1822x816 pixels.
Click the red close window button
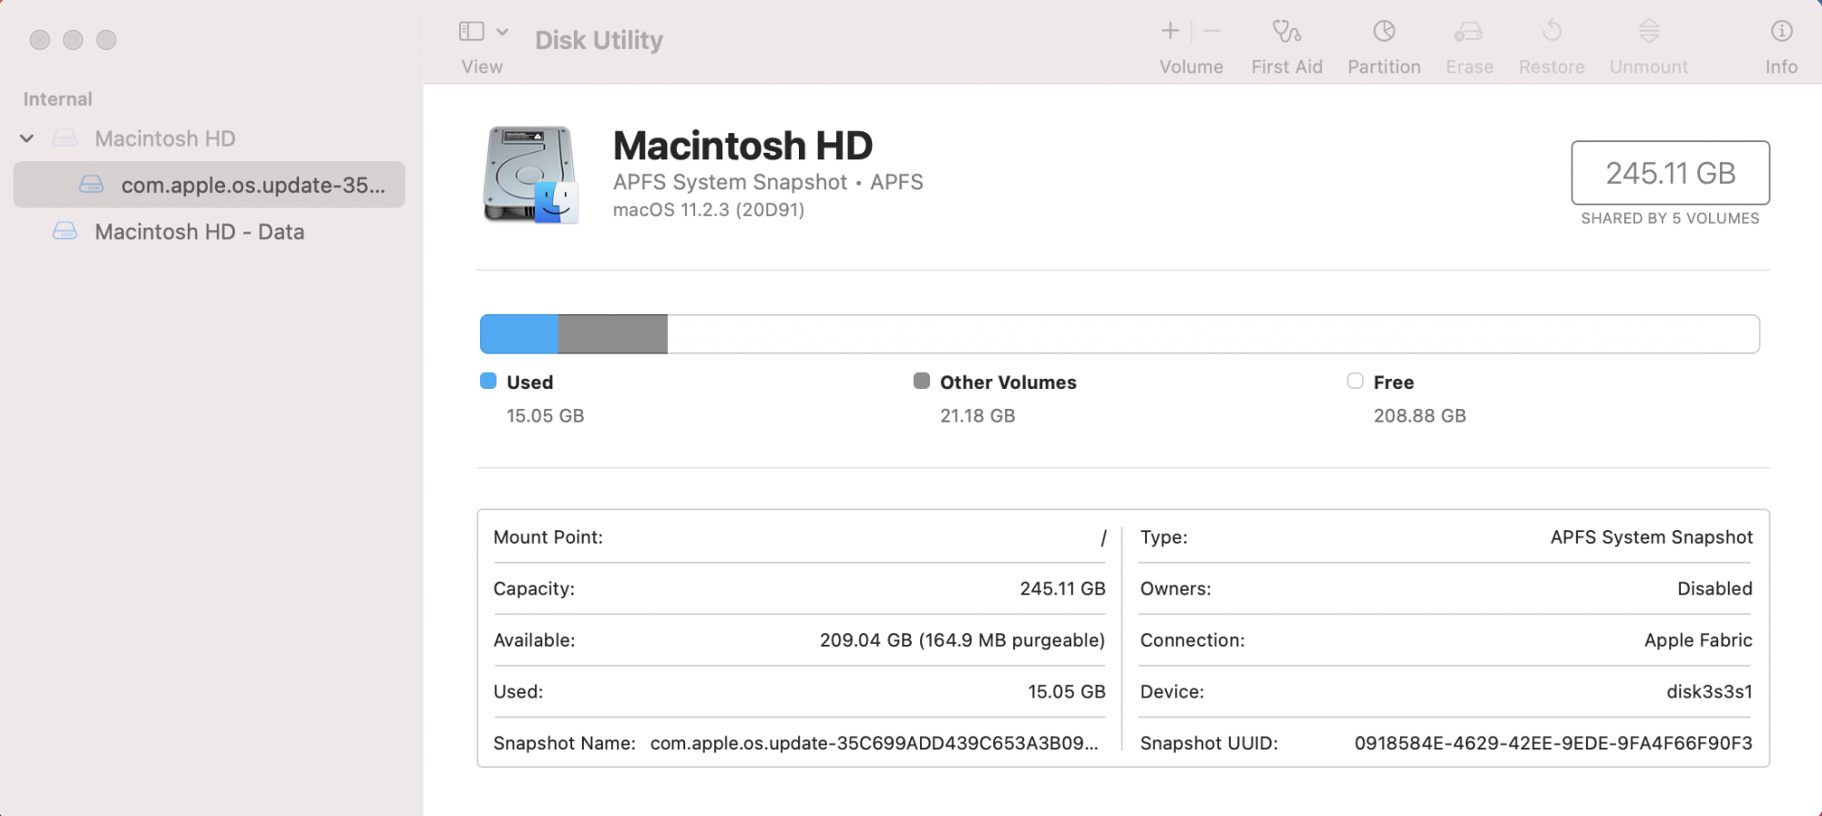click(x=40, y=40)
